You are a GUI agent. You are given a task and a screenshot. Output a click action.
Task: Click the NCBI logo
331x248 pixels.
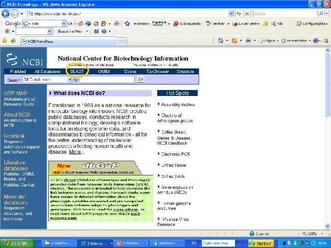coord(24,60)
